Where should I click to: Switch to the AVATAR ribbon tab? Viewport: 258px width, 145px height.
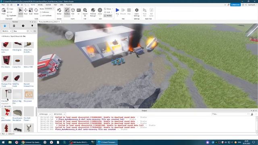click(48, 5)
